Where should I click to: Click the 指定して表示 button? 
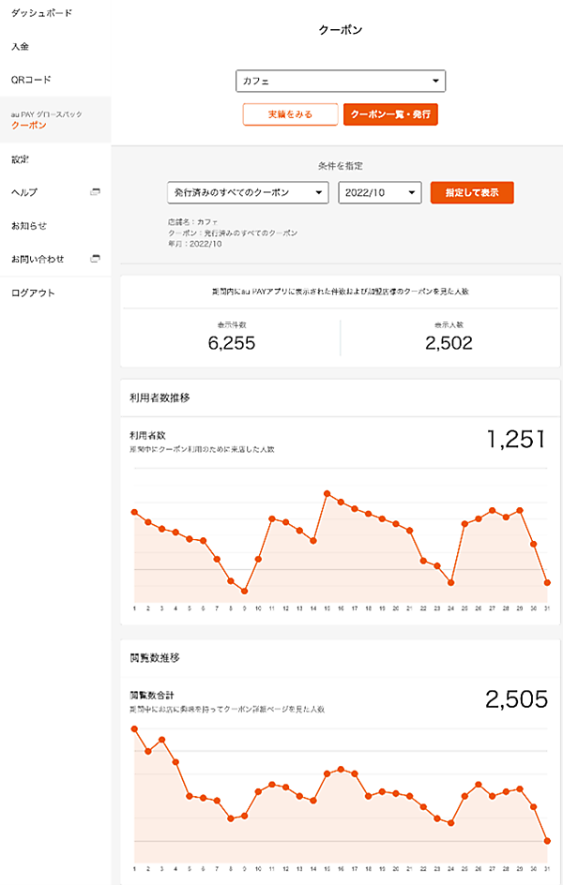click(x=472, y=192)
